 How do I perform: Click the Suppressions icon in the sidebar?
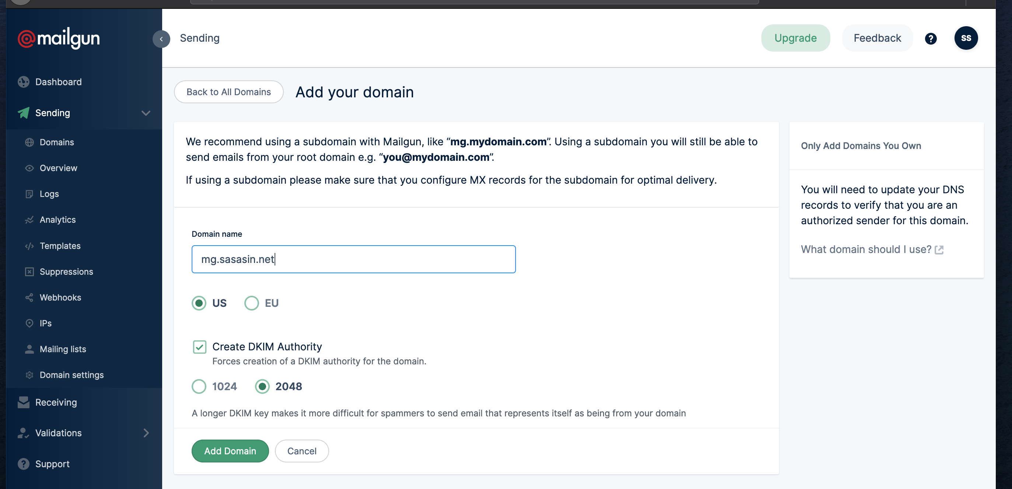[x=29, y=272]
